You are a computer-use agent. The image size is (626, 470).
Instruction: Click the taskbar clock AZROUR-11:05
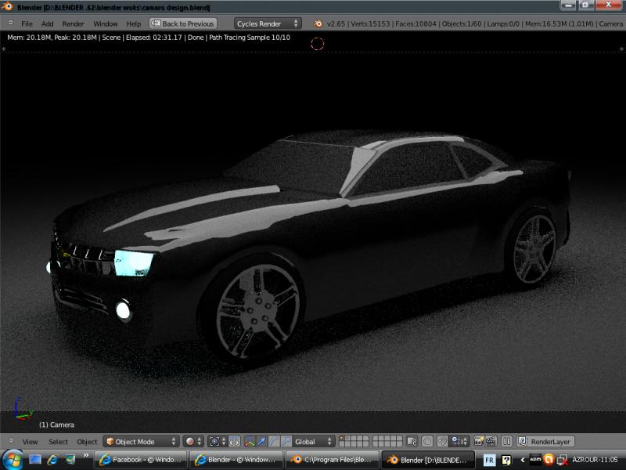click(x=595, y=460)
